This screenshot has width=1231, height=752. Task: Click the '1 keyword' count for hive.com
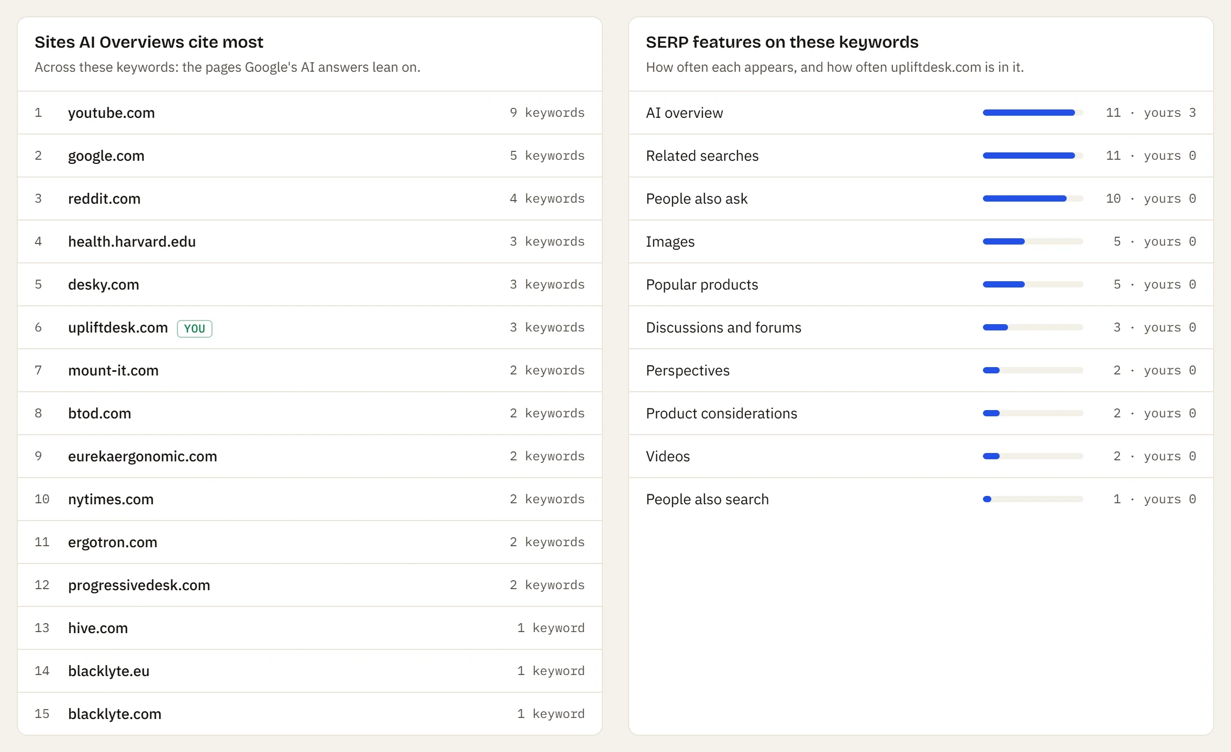click(x=551, y=628)
